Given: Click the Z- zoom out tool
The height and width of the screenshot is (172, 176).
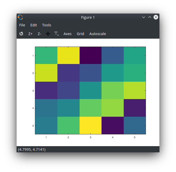Looking at the screenshot, I should click(39, 34).
